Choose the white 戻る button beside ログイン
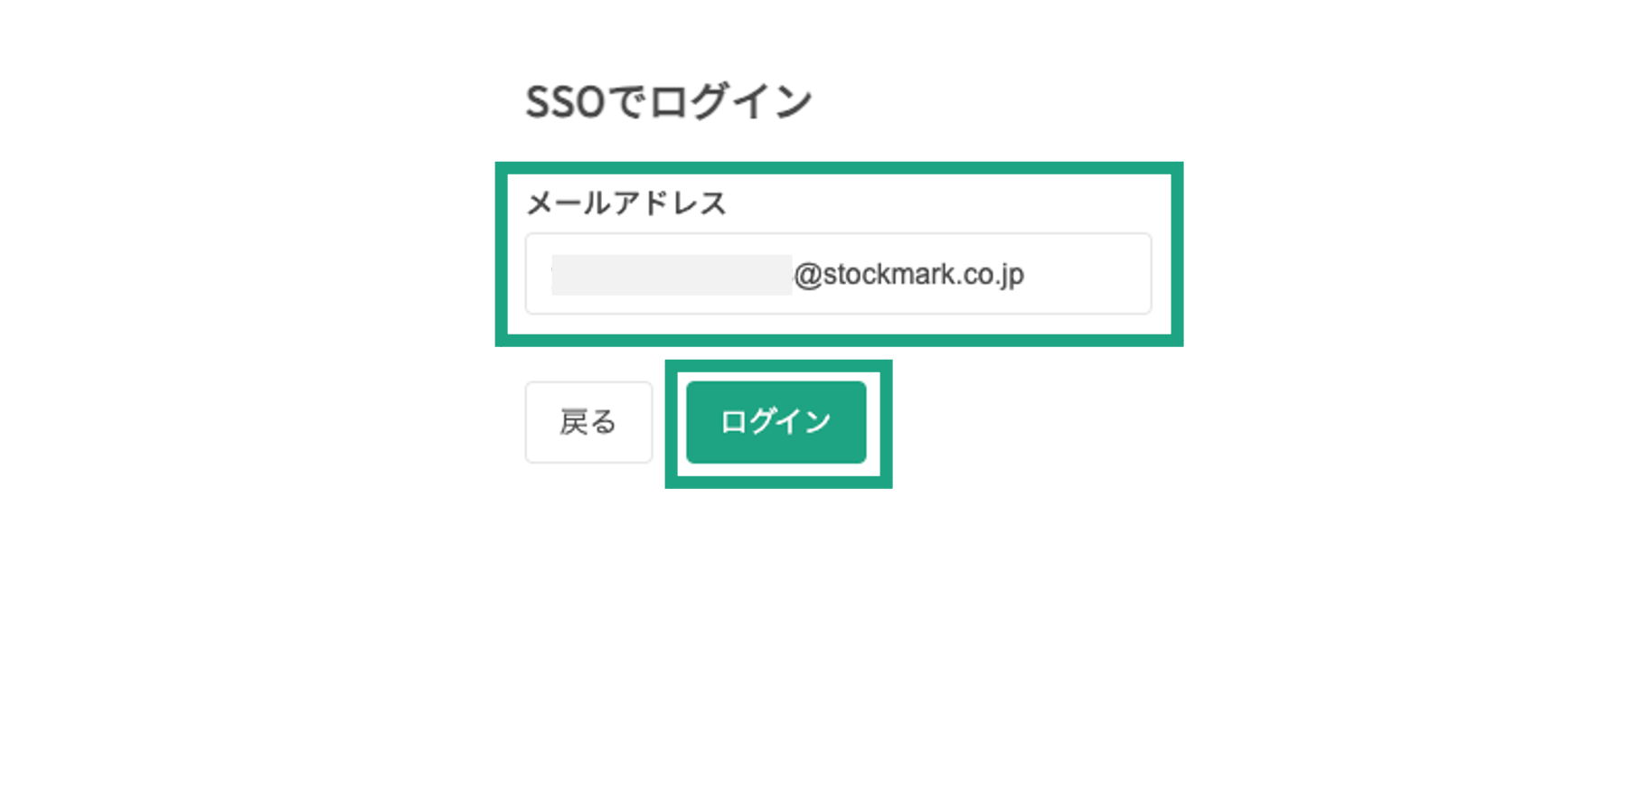The width and height of the screenshot is (1636, 799). coord(588,422)
